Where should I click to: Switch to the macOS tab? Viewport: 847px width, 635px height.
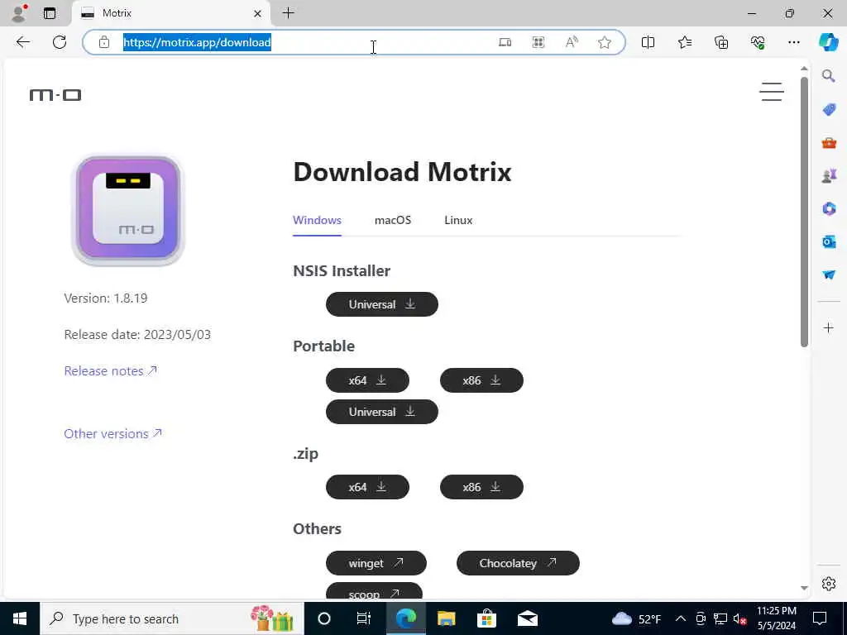click(393, 220)
